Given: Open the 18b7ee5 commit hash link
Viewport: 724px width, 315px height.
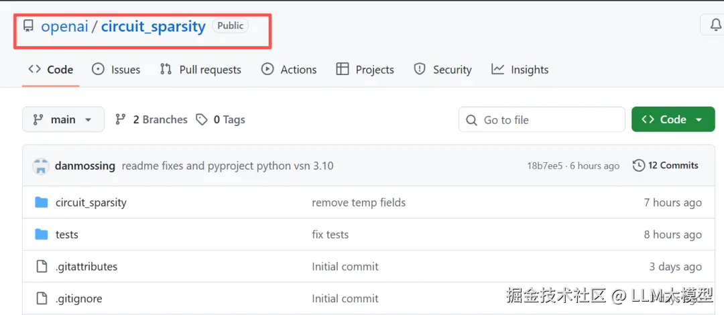Looking at the screenshot, I should [x=544, y=166].
